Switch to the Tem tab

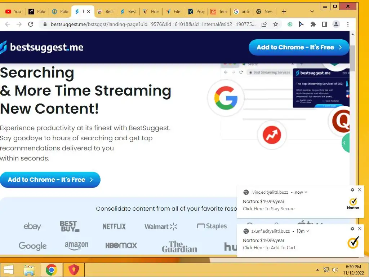219,12
